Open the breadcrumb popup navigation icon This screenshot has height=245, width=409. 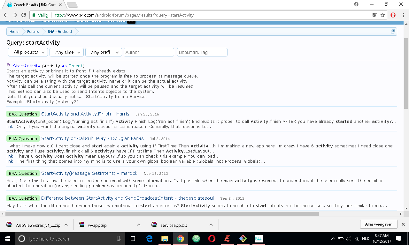tap(393, 31)
